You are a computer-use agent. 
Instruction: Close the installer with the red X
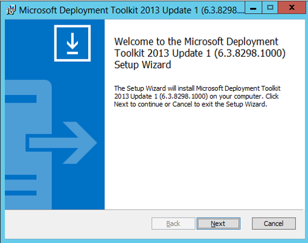[292, 8]
